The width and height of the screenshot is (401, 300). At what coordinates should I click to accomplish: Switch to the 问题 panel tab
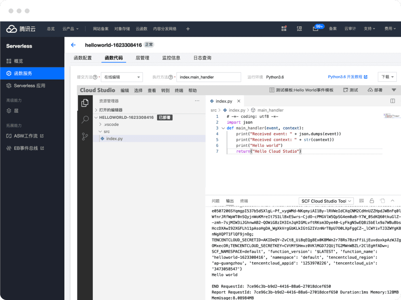pos(216,201)
